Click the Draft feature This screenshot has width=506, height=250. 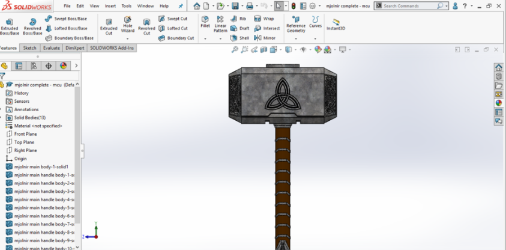click(x=239, y=28)
